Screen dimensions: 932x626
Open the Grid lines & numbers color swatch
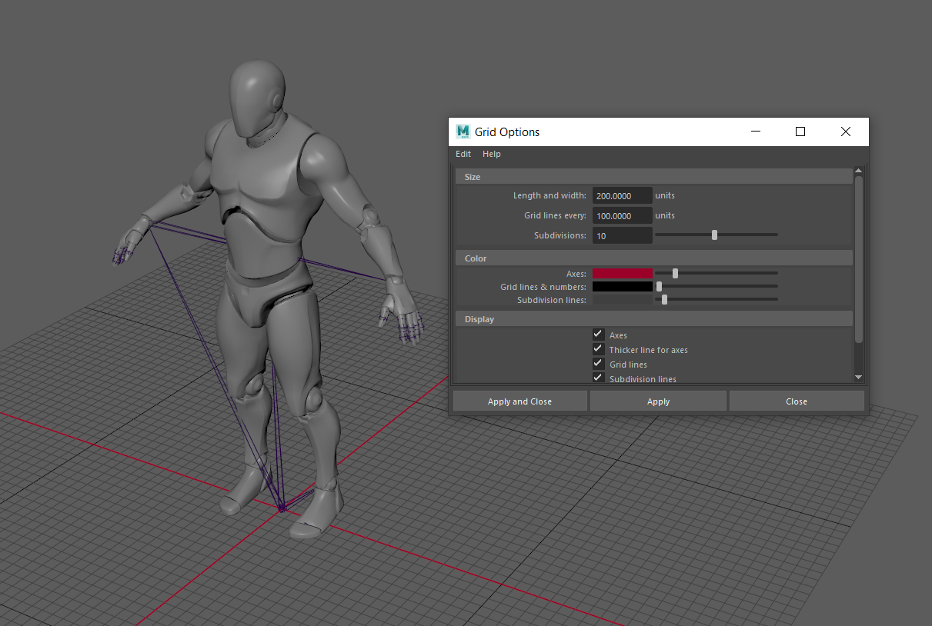(x=622, y=287)
